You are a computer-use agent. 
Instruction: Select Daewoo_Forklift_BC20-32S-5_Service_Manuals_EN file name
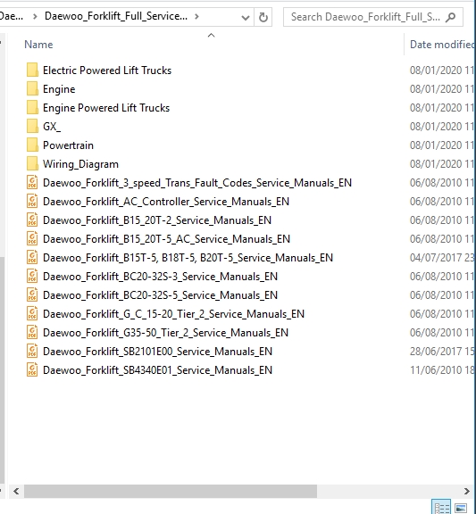point(160,295)
